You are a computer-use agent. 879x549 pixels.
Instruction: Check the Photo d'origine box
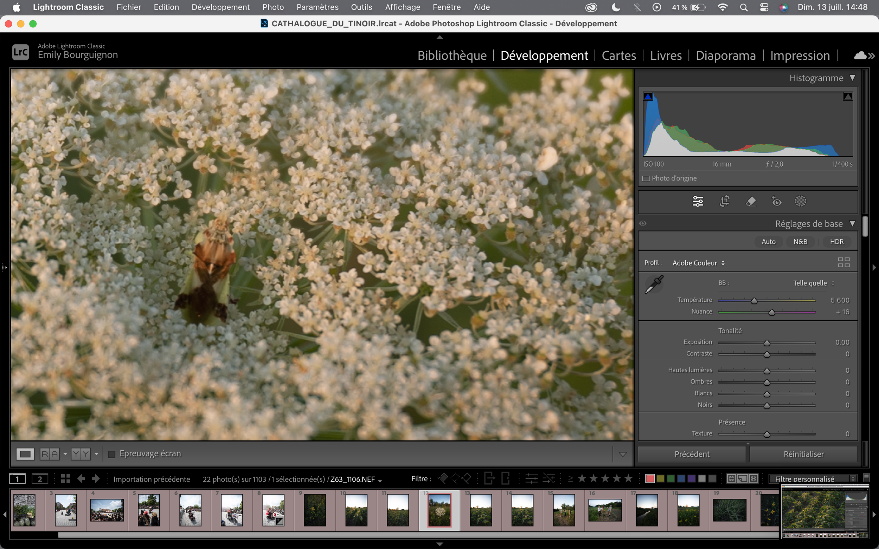pos(646,179)
